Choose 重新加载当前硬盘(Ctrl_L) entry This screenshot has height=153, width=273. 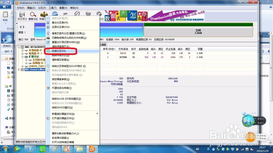coord(73,133)
